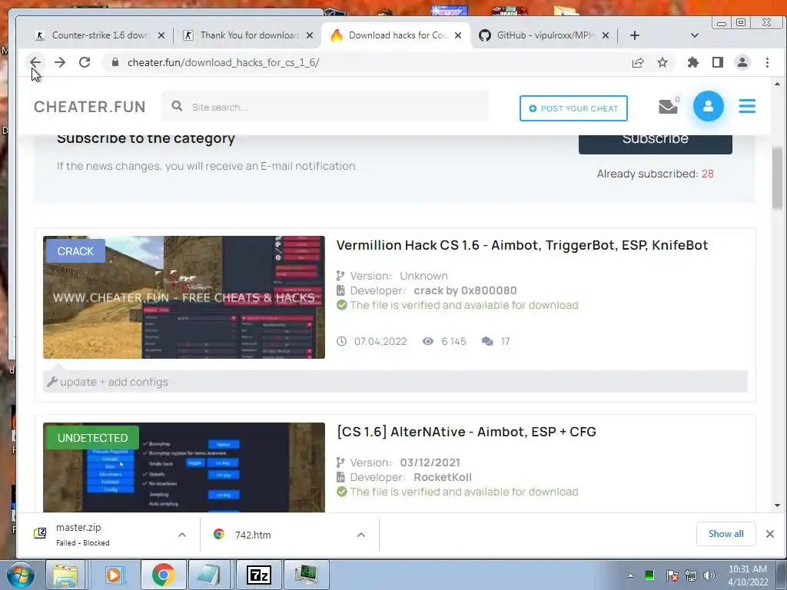Open the network tray icon

691,575
